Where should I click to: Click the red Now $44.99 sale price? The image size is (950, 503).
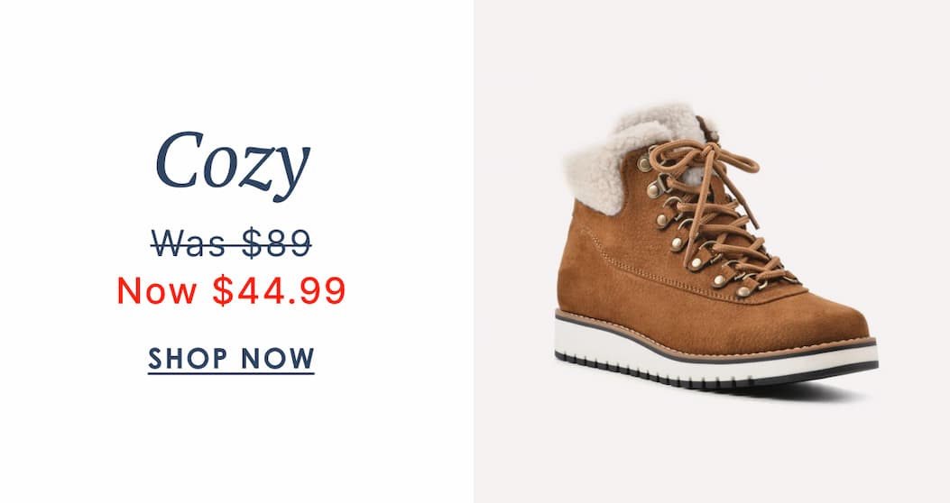coord(232,290)
